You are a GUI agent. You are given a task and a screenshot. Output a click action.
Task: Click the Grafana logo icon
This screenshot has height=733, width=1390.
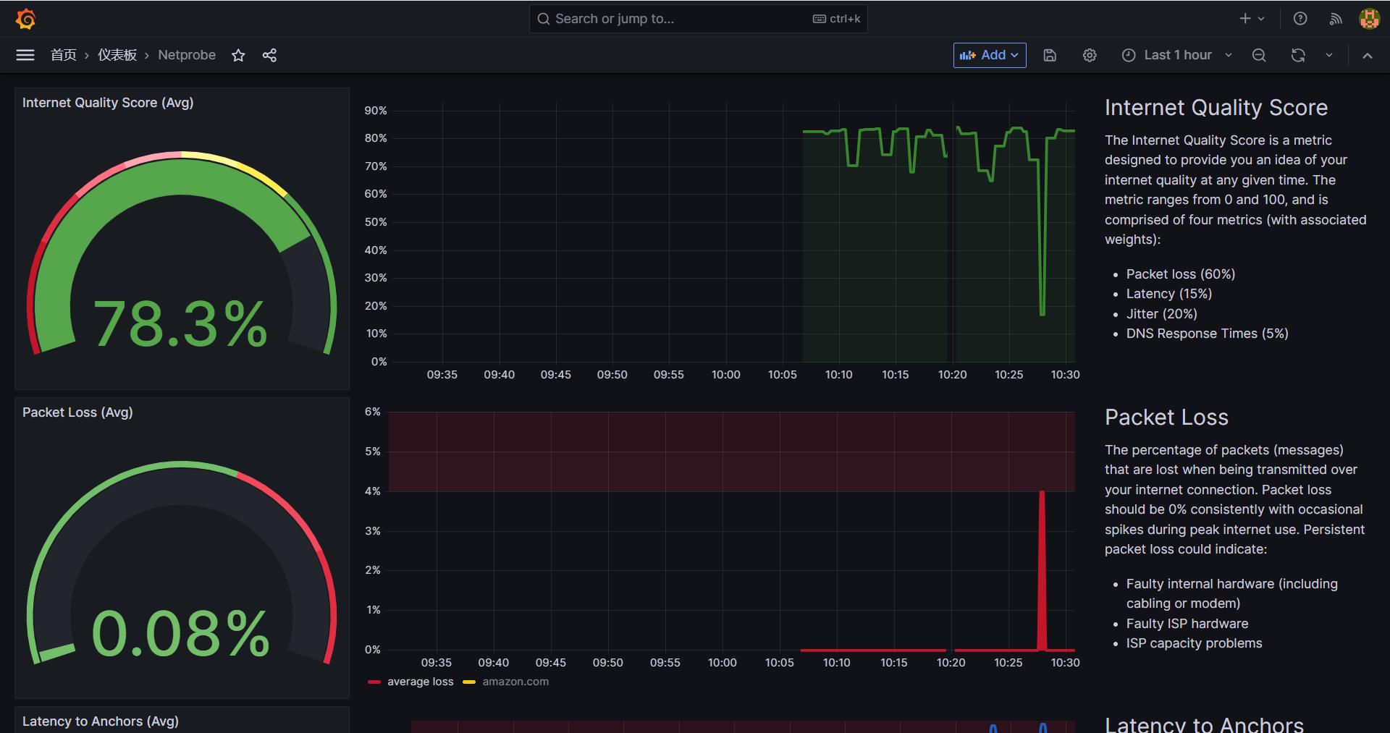click(26, 19)
